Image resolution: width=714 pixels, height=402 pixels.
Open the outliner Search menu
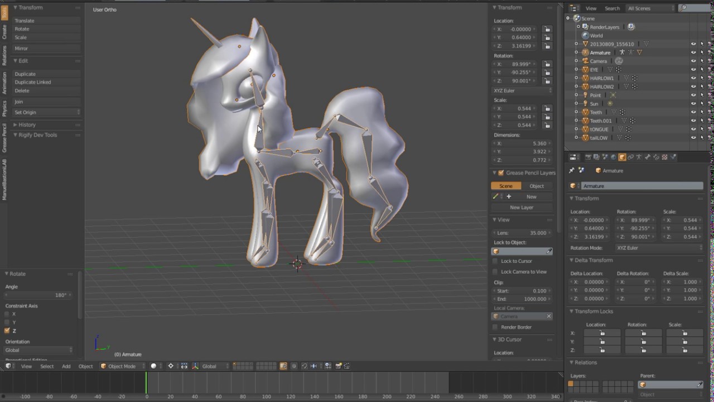(x=612, y=8)
